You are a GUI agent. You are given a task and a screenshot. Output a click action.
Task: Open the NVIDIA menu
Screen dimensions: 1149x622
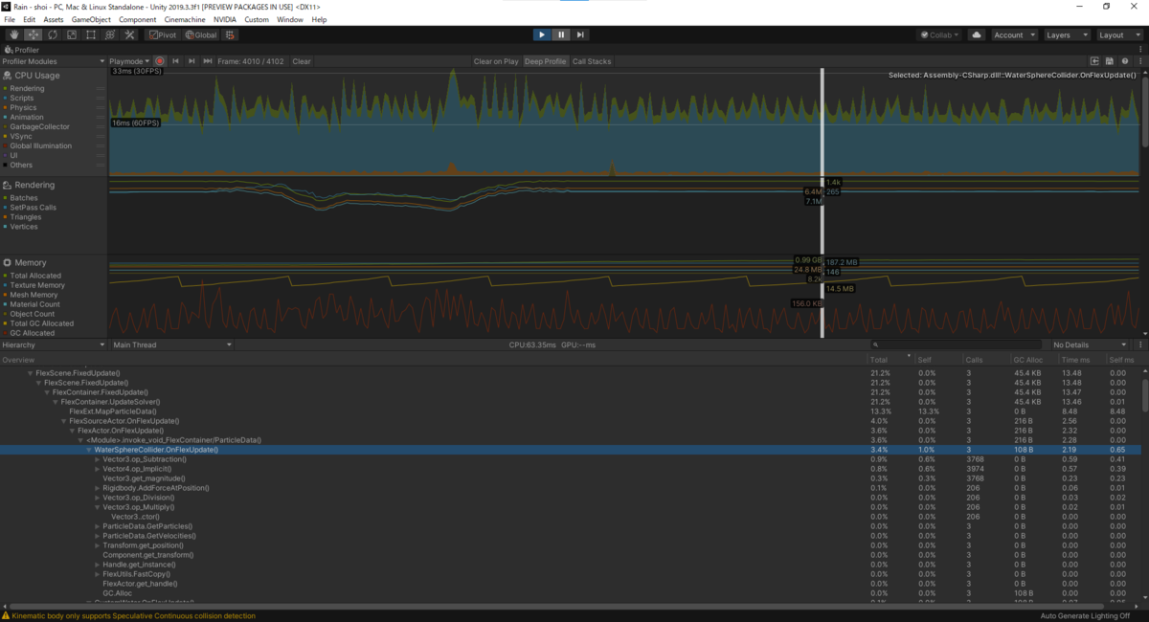[x=225, y=19]
